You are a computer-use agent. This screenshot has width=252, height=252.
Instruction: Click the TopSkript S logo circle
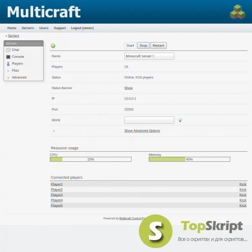point(156,231)
